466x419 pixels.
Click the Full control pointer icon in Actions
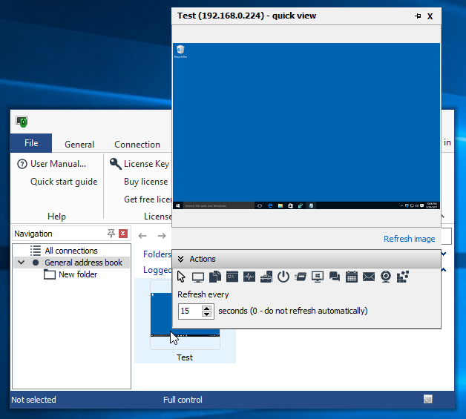click(x=182, y=277)
